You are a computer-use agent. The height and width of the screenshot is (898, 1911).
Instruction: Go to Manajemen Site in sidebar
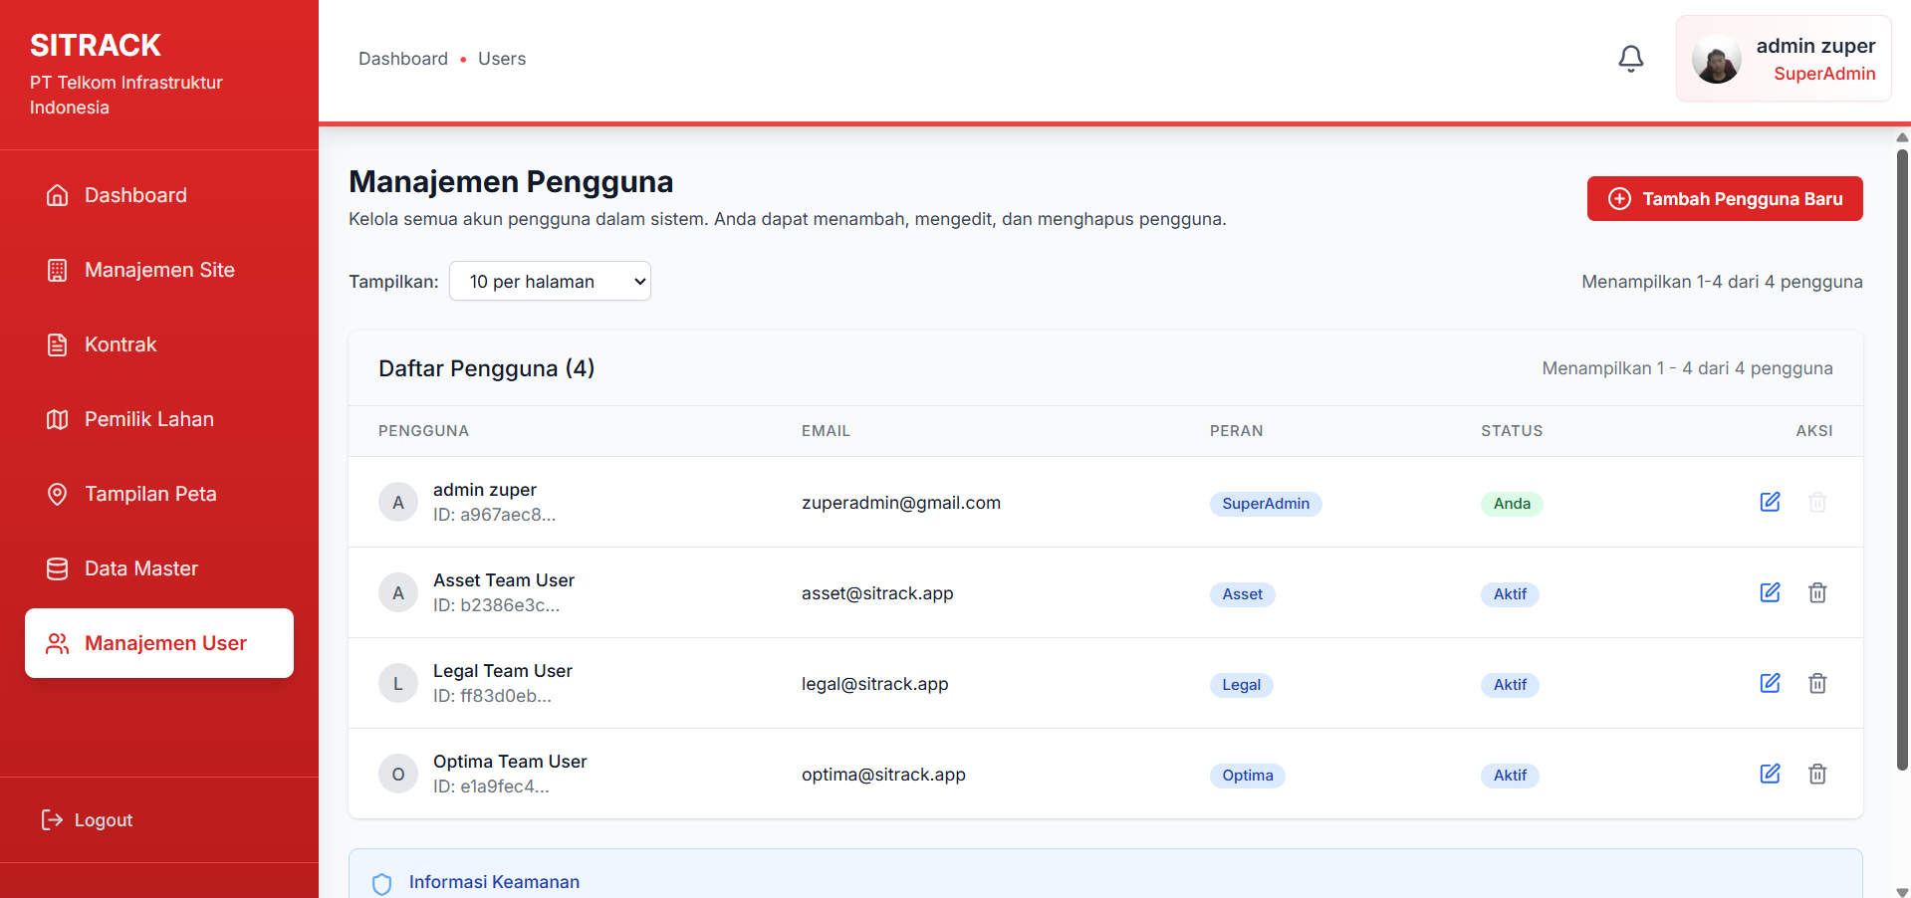point(159,270)
